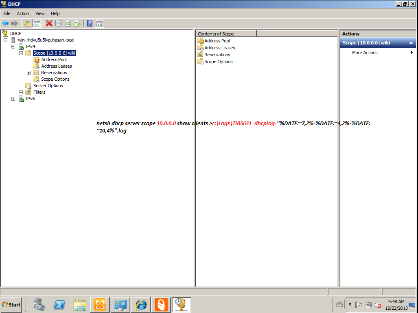
Task: Toggle Show/Hide Action Pane button
Action: point(99,23)
